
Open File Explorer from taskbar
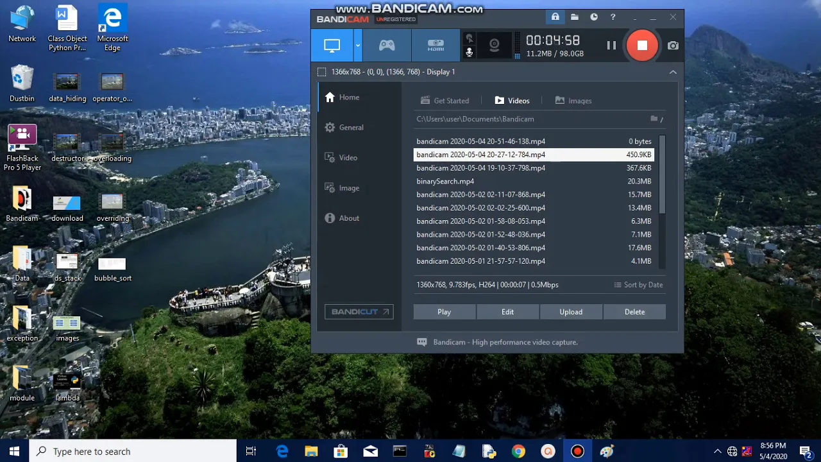pos(311,452)
